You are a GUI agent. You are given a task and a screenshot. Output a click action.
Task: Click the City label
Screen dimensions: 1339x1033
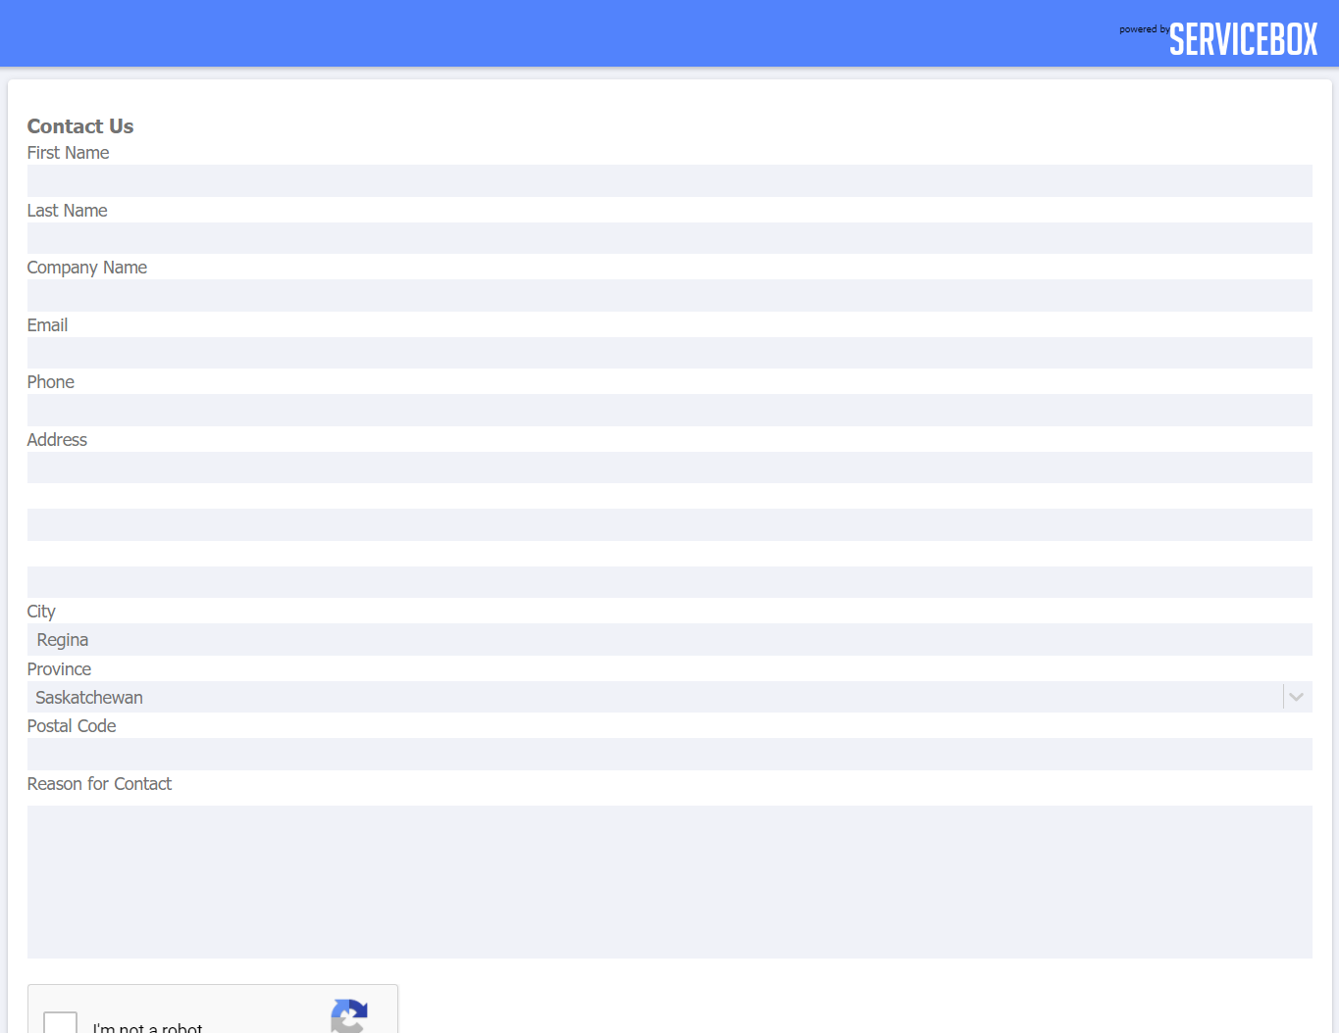click(41, 612)
